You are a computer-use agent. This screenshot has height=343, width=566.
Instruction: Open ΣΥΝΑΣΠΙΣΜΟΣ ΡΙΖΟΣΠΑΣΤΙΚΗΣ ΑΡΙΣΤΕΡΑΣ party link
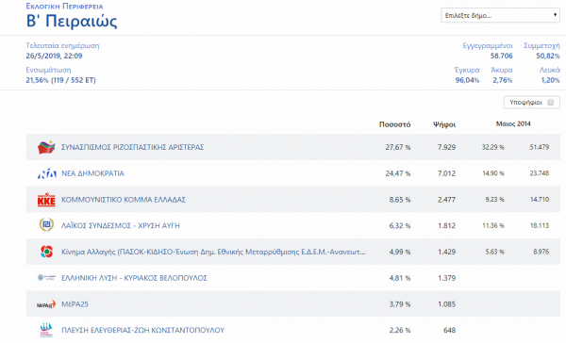(x=132, y=147)
